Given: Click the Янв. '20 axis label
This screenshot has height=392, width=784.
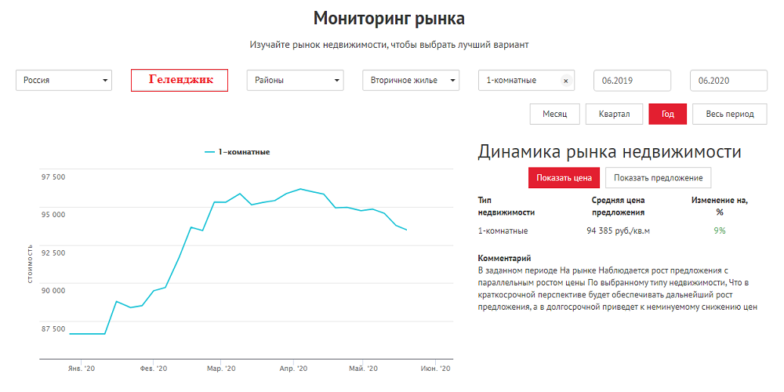Looking at the screenshot, I should coord(82,368).
